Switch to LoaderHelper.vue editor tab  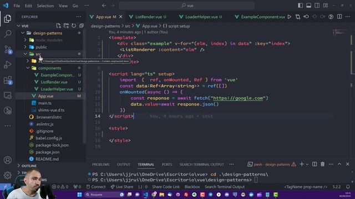click(201, 17)
